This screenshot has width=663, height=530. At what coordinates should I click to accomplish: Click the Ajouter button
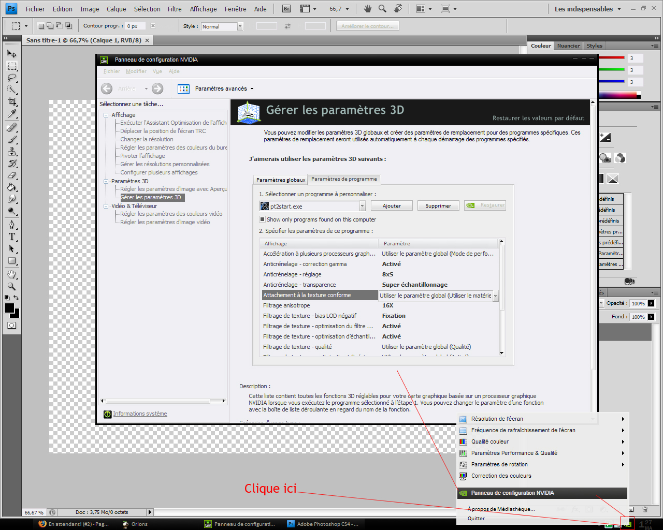392,206
